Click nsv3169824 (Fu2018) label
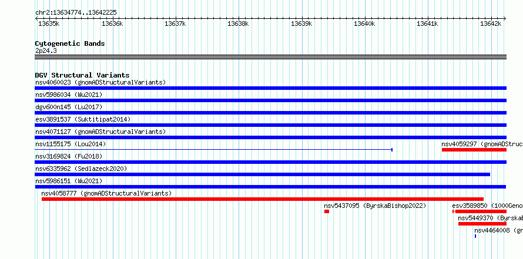The height and width of the screenshot is (259, 523). click(69, 156)
